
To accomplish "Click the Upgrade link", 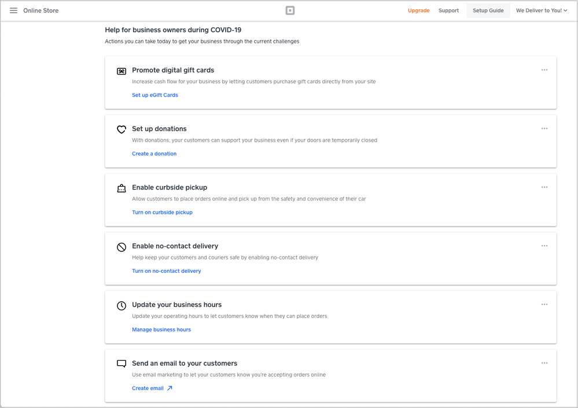I will 418,10.
